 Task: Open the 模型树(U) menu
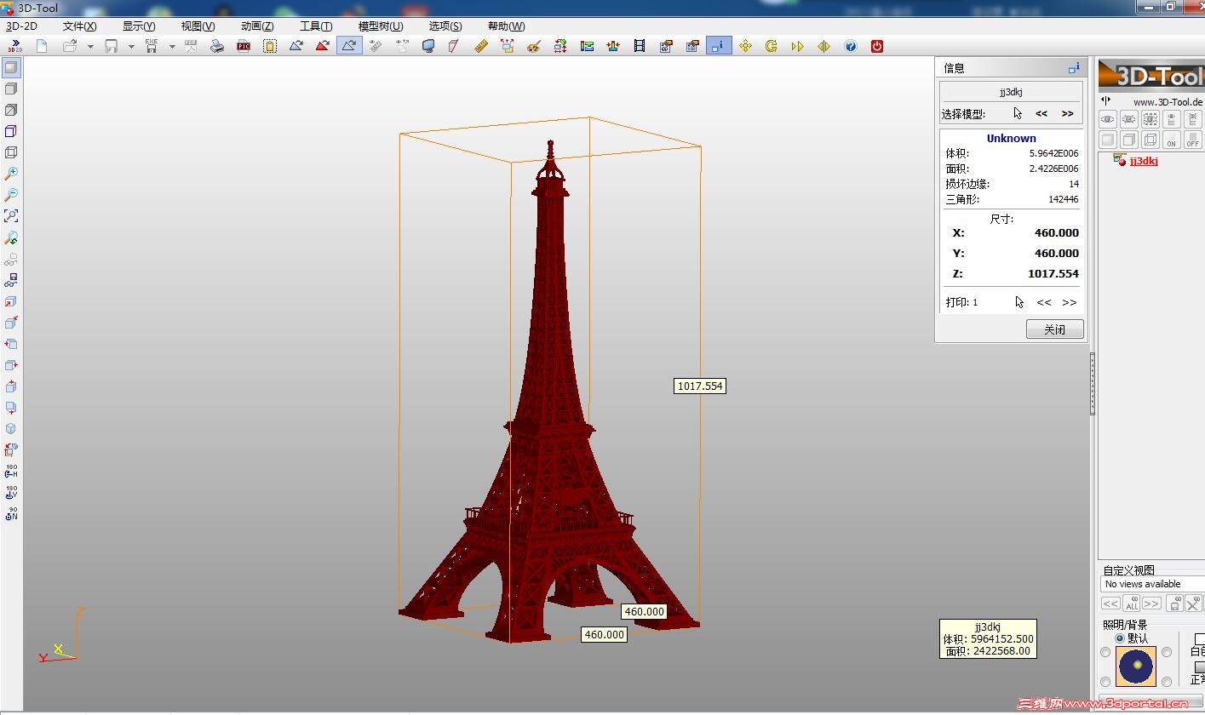(381, 26)
